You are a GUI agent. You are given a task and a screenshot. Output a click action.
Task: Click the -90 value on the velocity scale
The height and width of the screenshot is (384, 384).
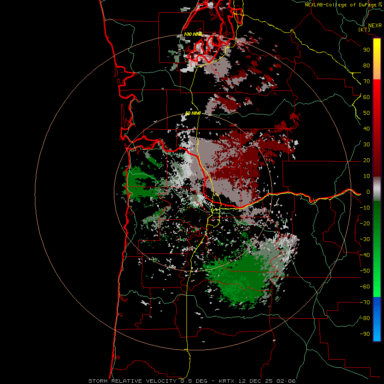365,334
